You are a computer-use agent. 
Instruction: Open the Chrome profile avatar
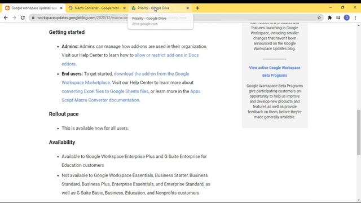coord(347,17)
